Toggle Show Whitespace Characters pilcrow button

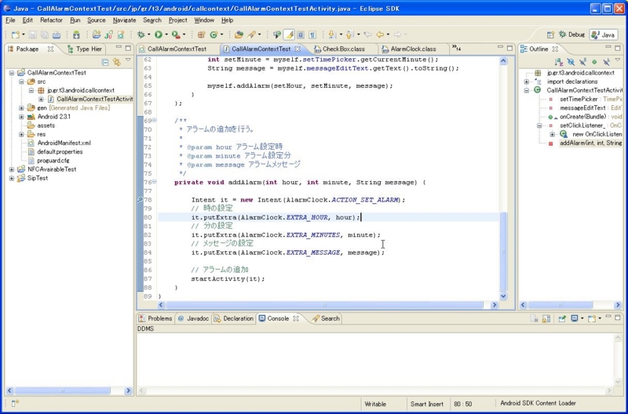point(312,34)
